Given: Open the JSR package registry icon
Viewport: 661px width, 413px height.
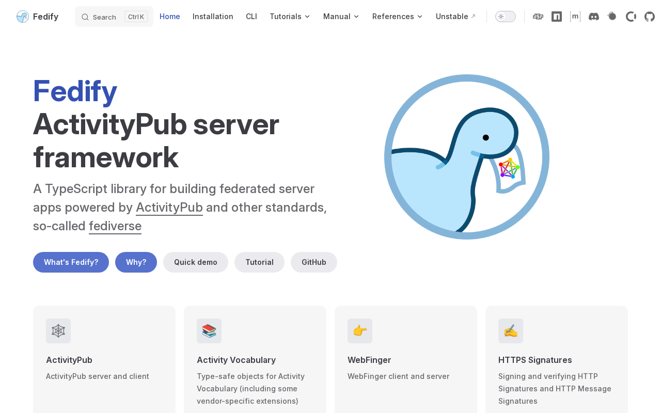Looking at the screenshot, I should pos(538,17).
